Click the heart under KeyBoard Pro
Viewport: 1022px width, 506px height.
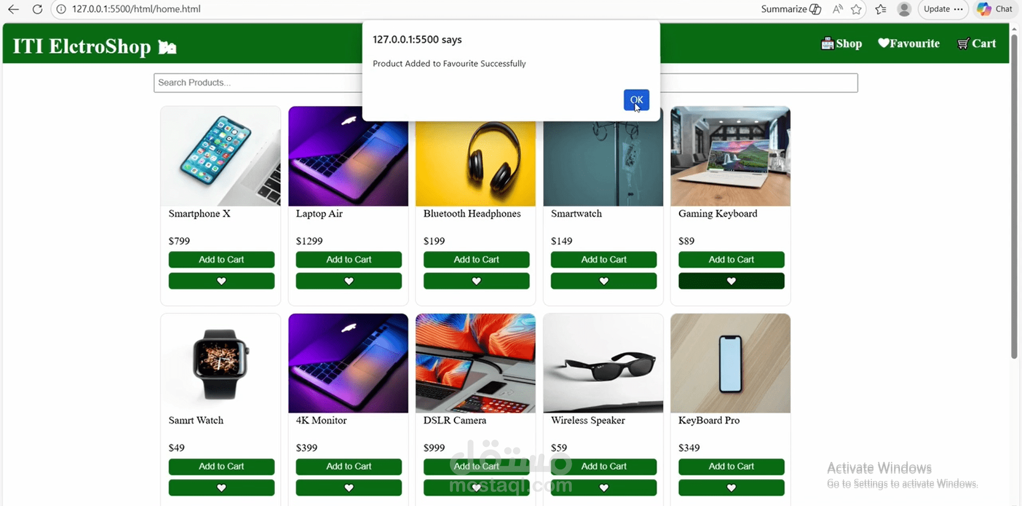pyautogui.click(x=731, y=487)
